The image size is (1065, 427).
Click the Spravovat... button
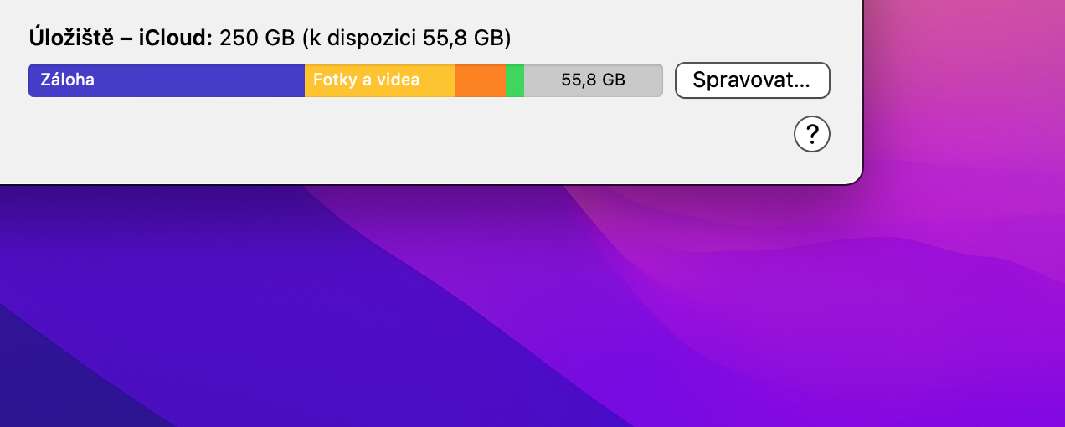coord(752,80)
